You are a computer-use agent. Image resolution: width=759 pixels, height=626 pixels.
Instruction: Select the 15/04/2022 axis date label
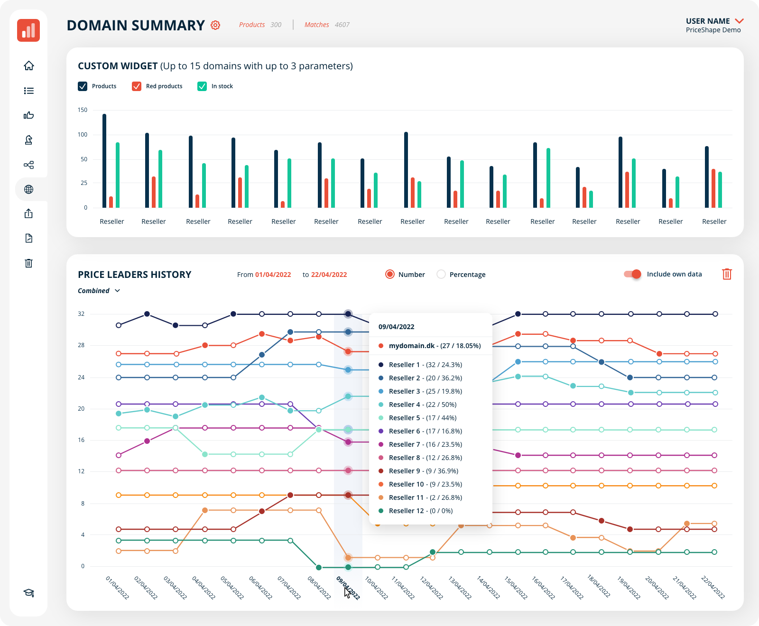[x=516, y=588]
